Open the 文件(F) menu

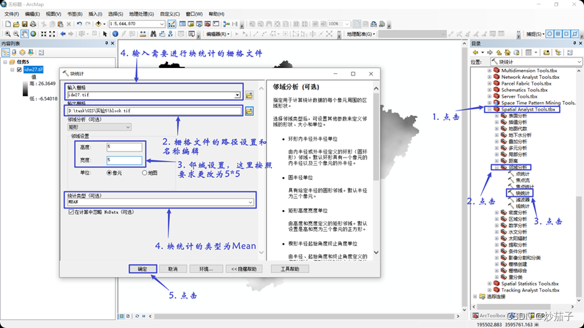(x=11, y=13)
